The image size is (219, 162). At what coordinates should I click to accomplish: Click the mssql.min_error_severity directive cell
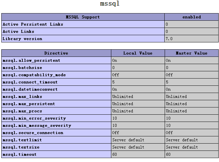56,118
